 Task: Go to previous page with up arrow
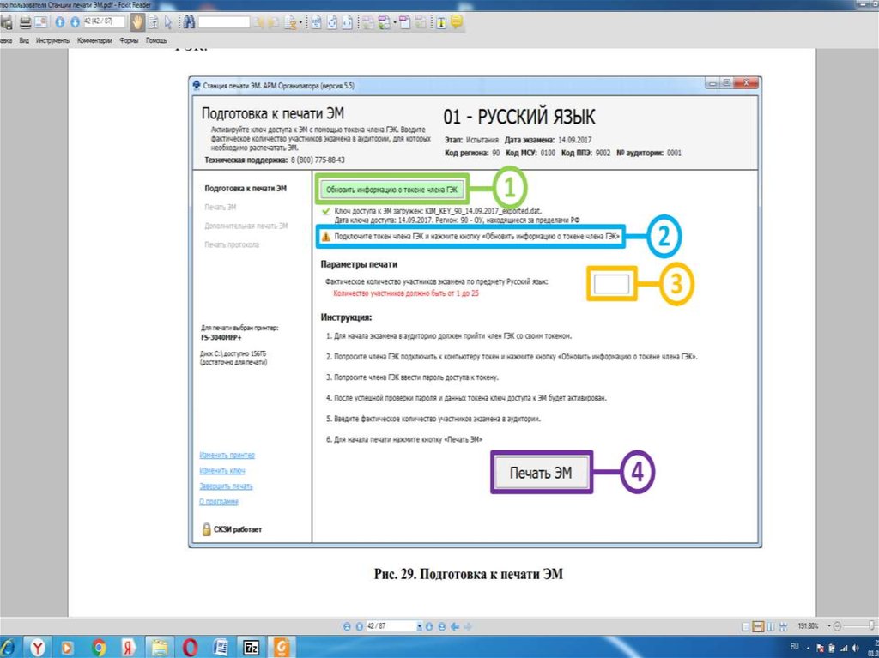click(x=61, y=22)
